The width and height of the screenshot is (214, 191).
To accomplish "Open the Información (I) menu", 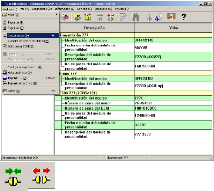I will click(x=64, y=9).
